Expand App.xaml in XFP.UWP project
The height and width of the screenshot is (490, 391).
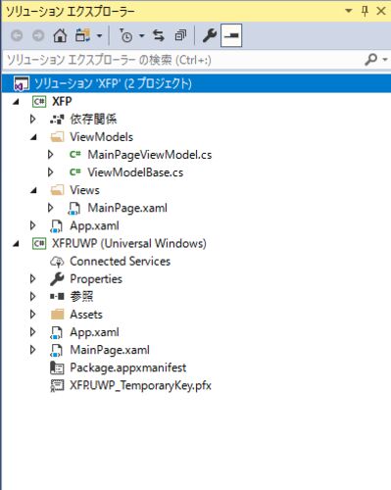[32, 332]
